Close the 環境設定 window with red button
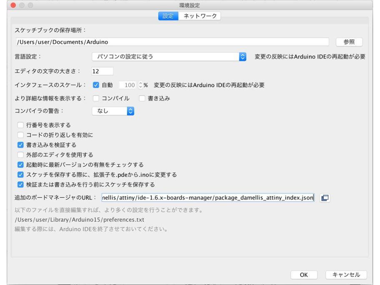380x285 pixels. pos(13,5)
